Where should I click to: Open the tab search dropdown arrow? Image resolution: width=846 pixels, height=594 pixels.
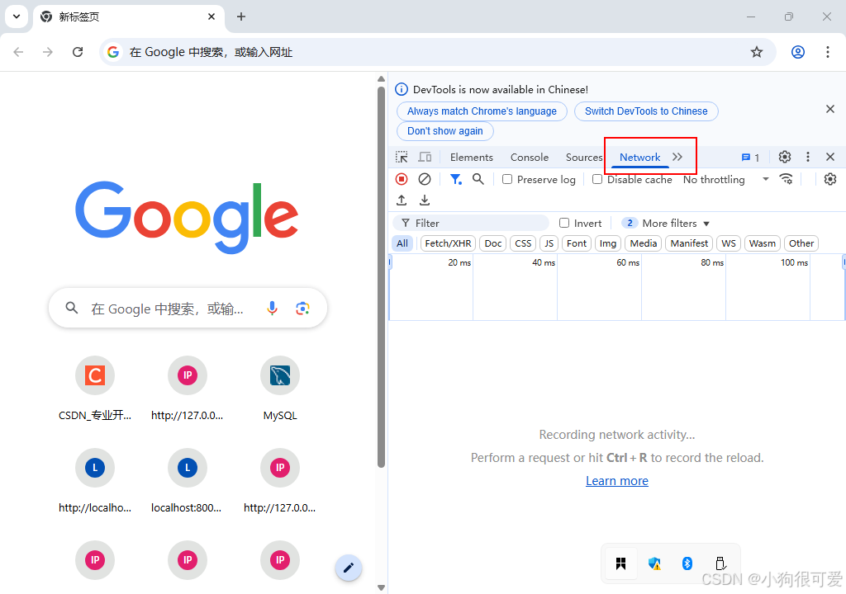[17, 16]
